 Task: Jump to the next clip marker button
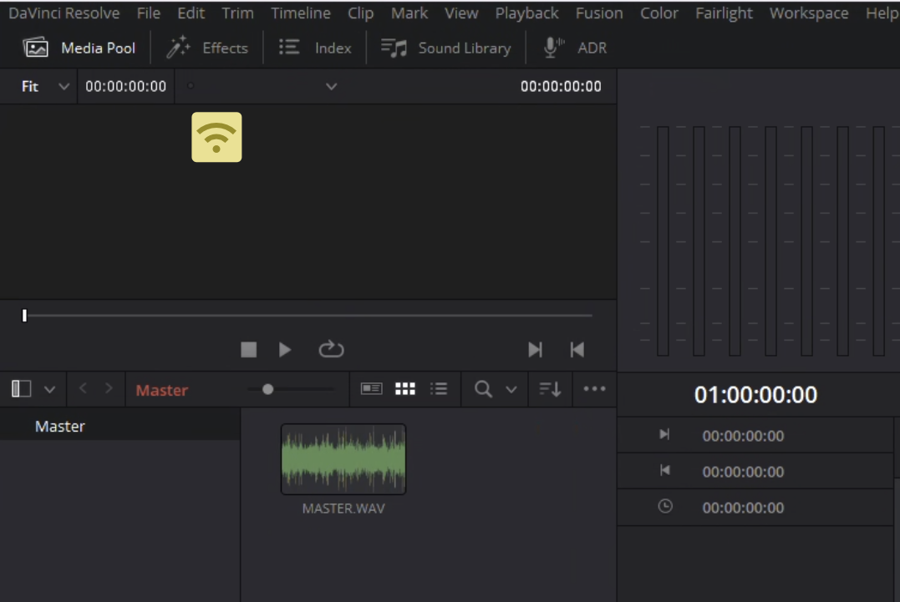point(535,350)
